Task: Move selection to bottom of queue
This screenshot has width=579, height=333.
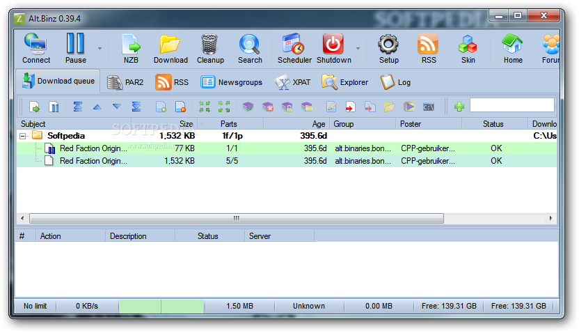Action: 136,107
